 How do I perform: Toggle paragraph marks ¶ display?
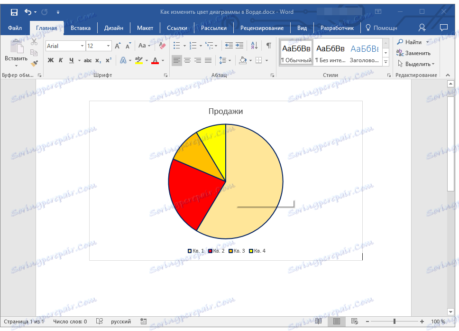click(x=269, y=46)
